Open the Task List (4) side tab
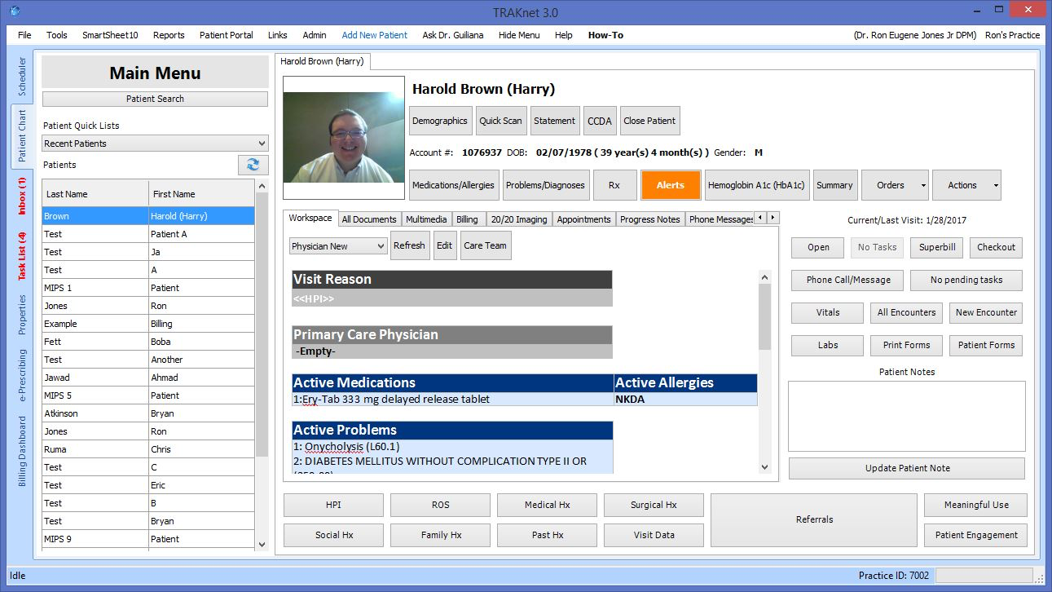The width and height of the screenshot is (1052, 592). [x=22, y=255]
